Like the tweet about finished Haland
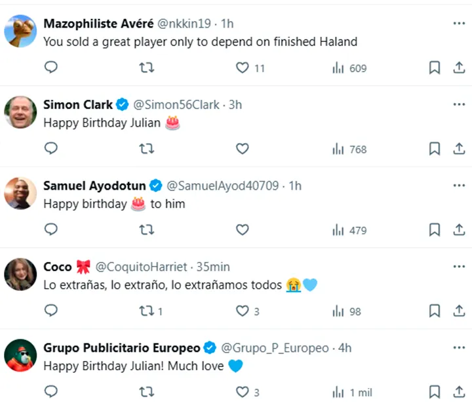The width and height of the screenshot is (472, 407). (x=243, y=68)
